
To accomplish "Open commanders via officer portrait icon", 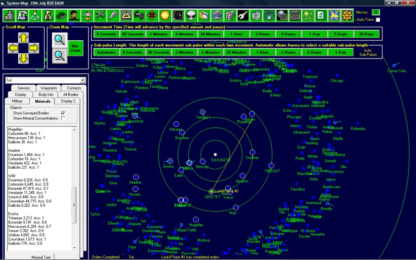I will pos(74,15).
